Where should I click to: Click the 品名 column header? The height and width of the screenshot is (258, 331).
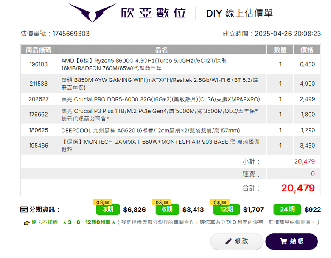[162, 50]
